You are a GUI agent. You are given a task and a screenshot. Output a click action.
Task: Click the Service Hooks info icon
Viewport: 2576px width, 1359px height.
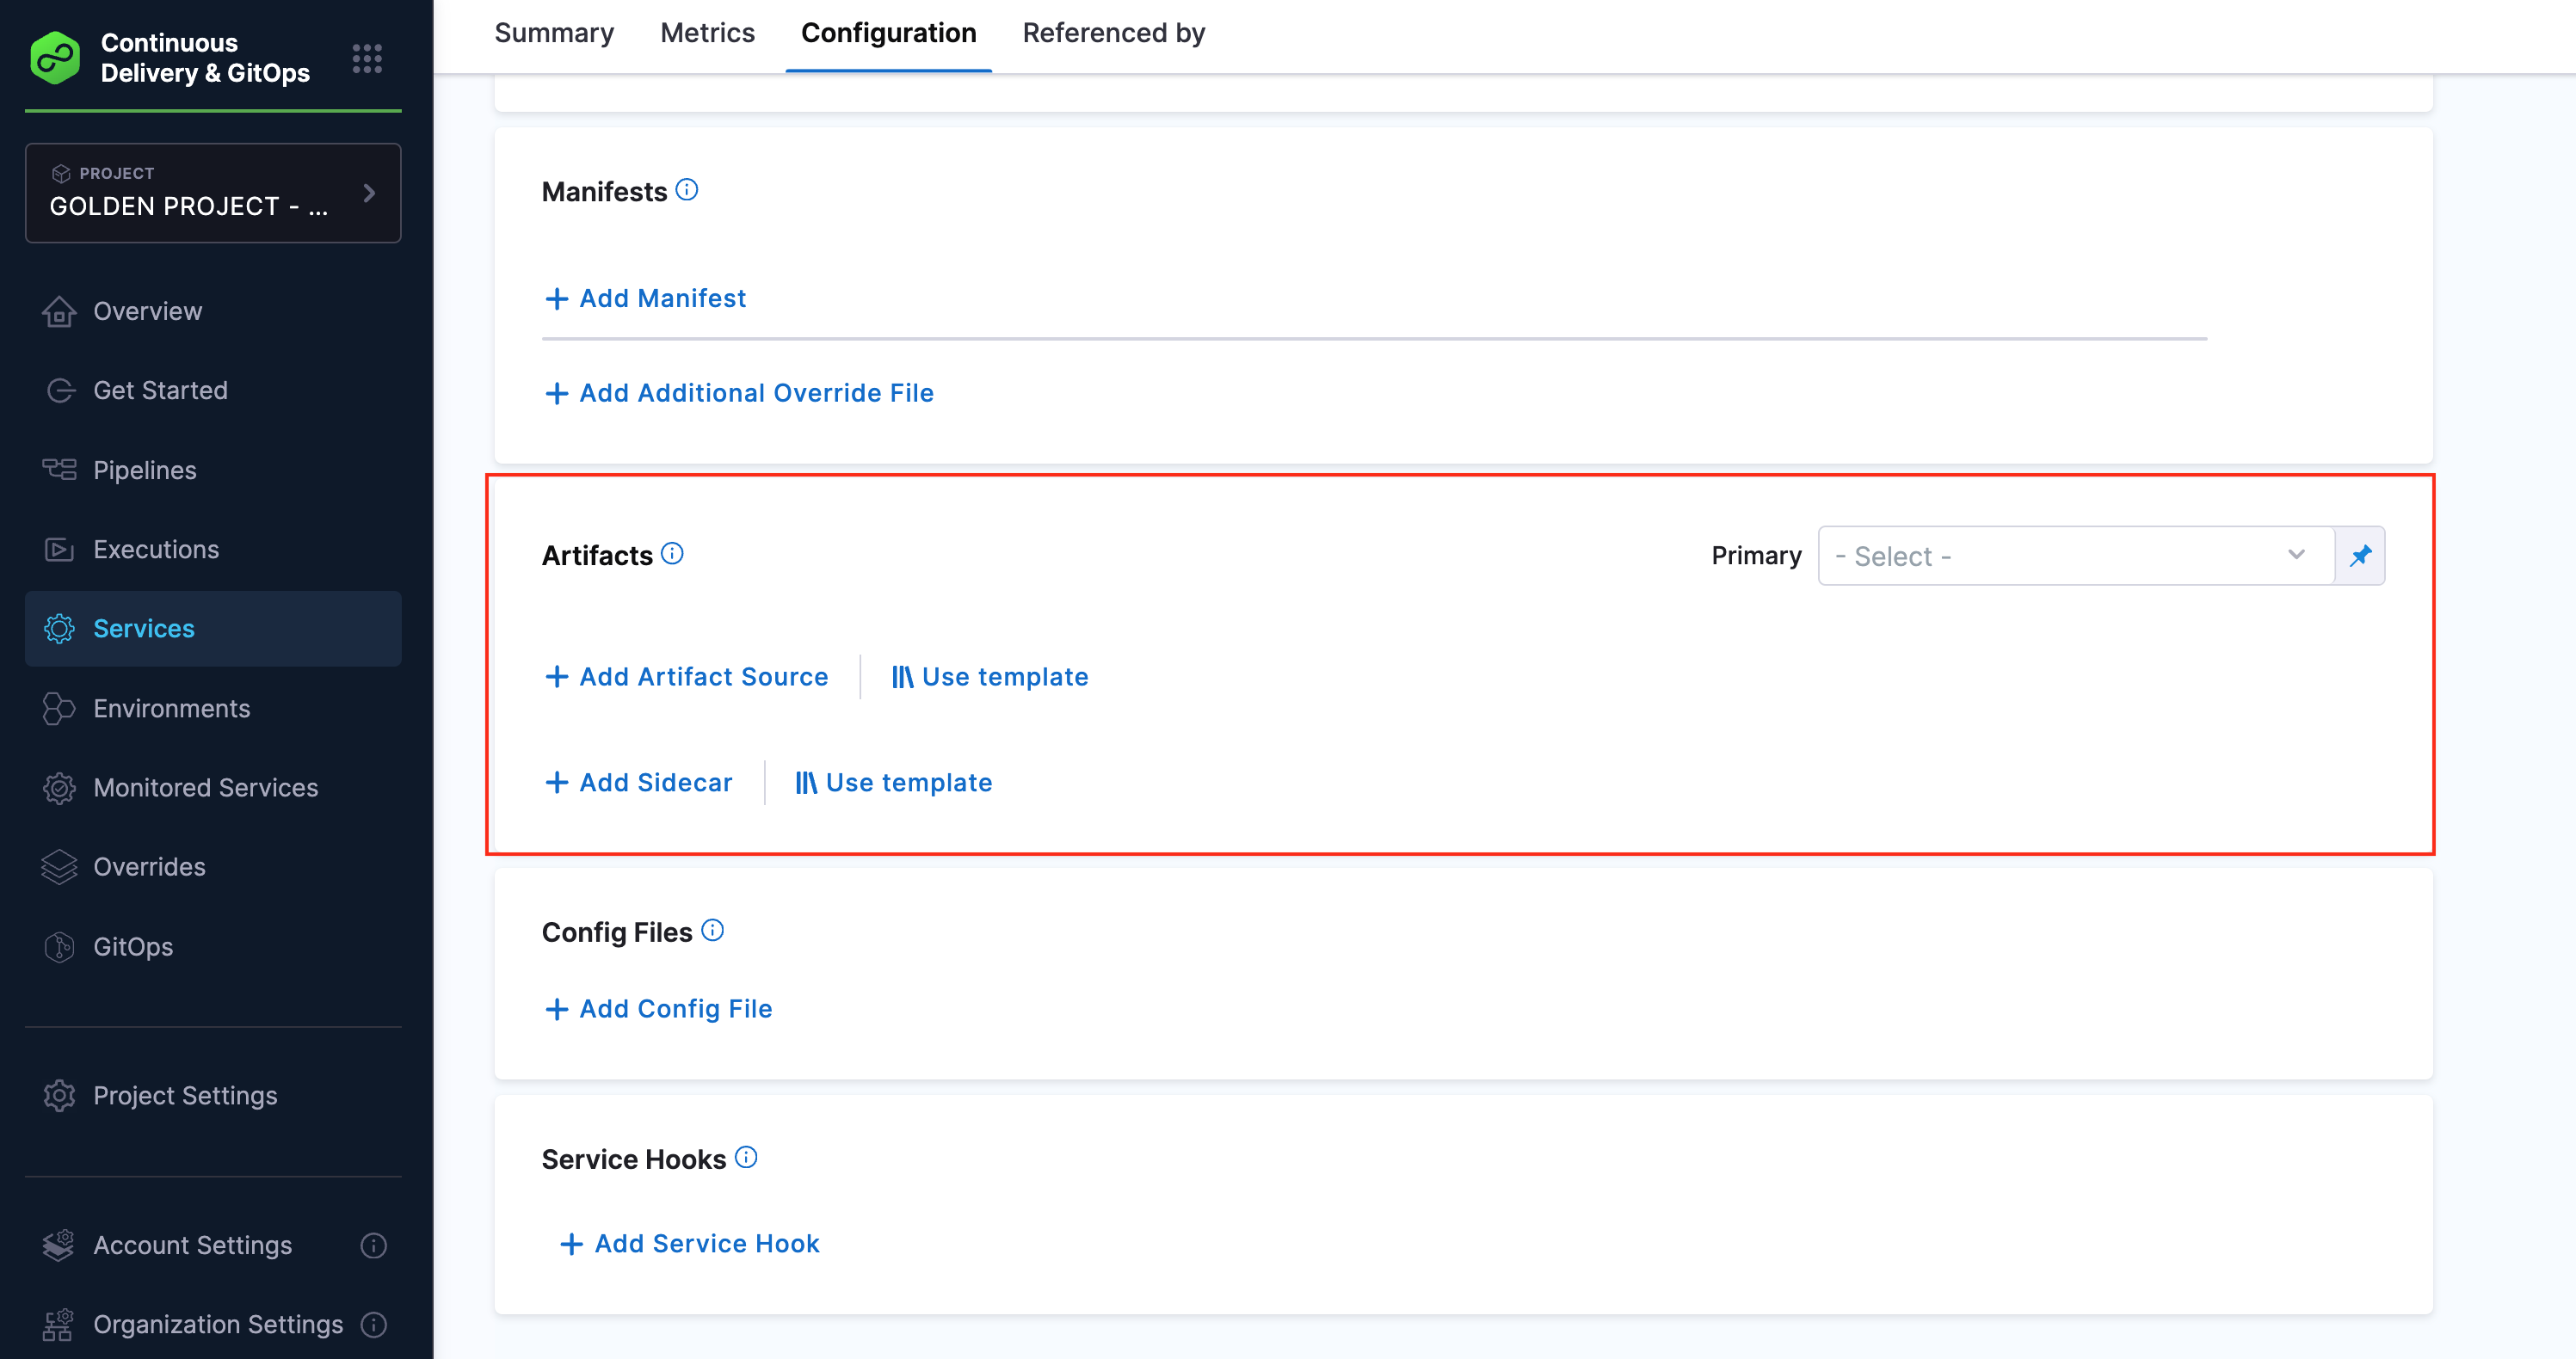tap(746, 1157)
